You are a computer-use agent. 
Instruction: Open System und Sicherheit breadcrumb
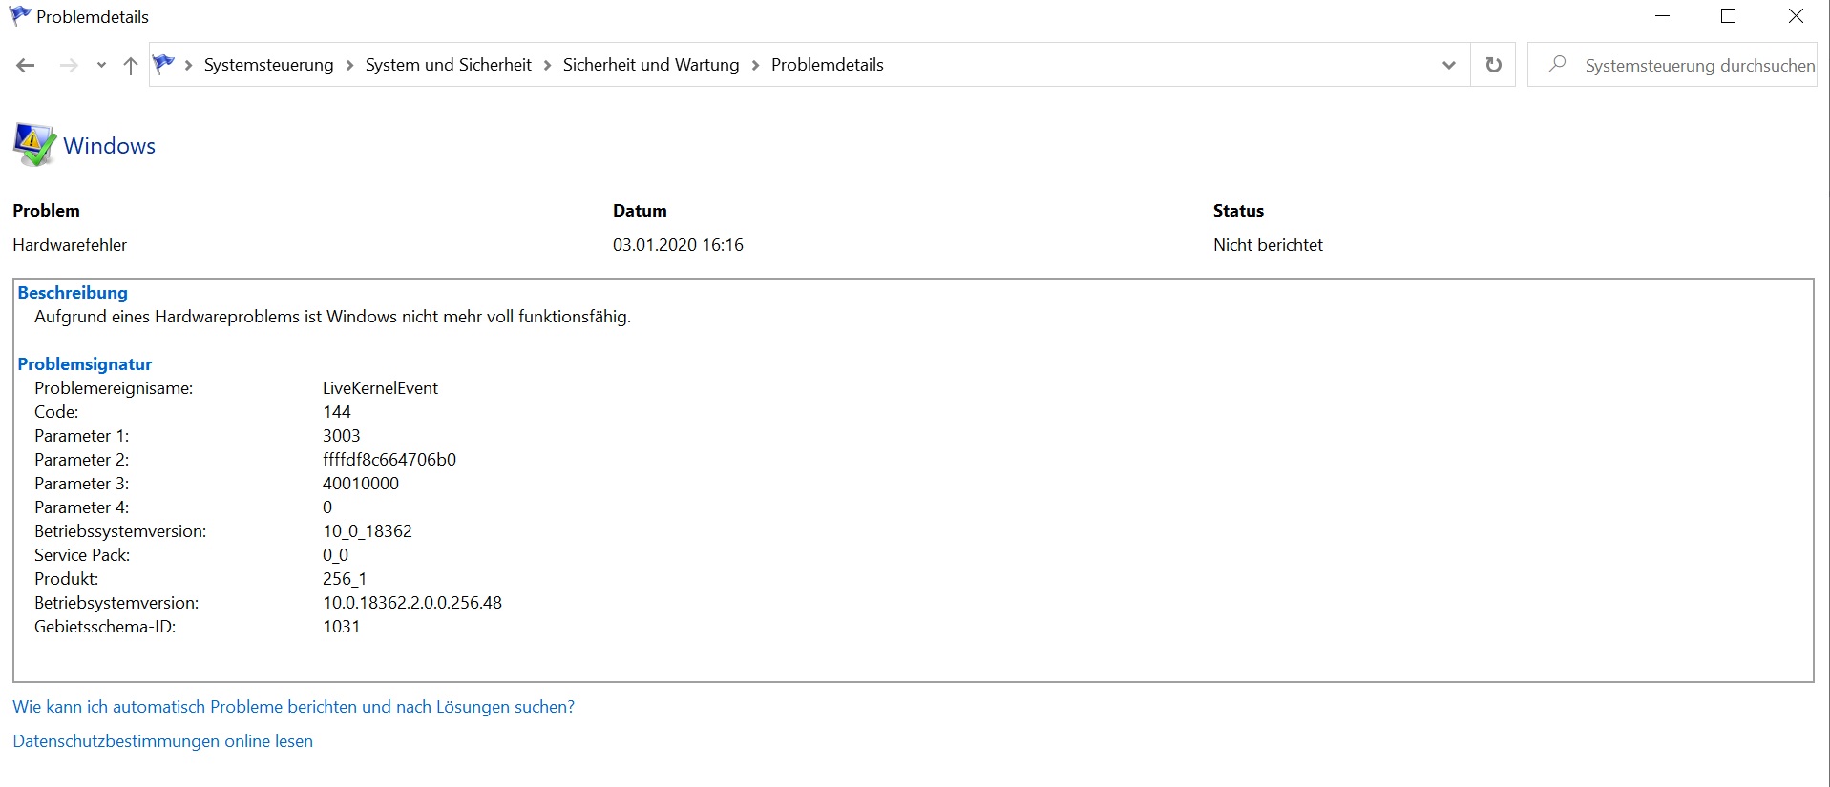coord(448,65)
